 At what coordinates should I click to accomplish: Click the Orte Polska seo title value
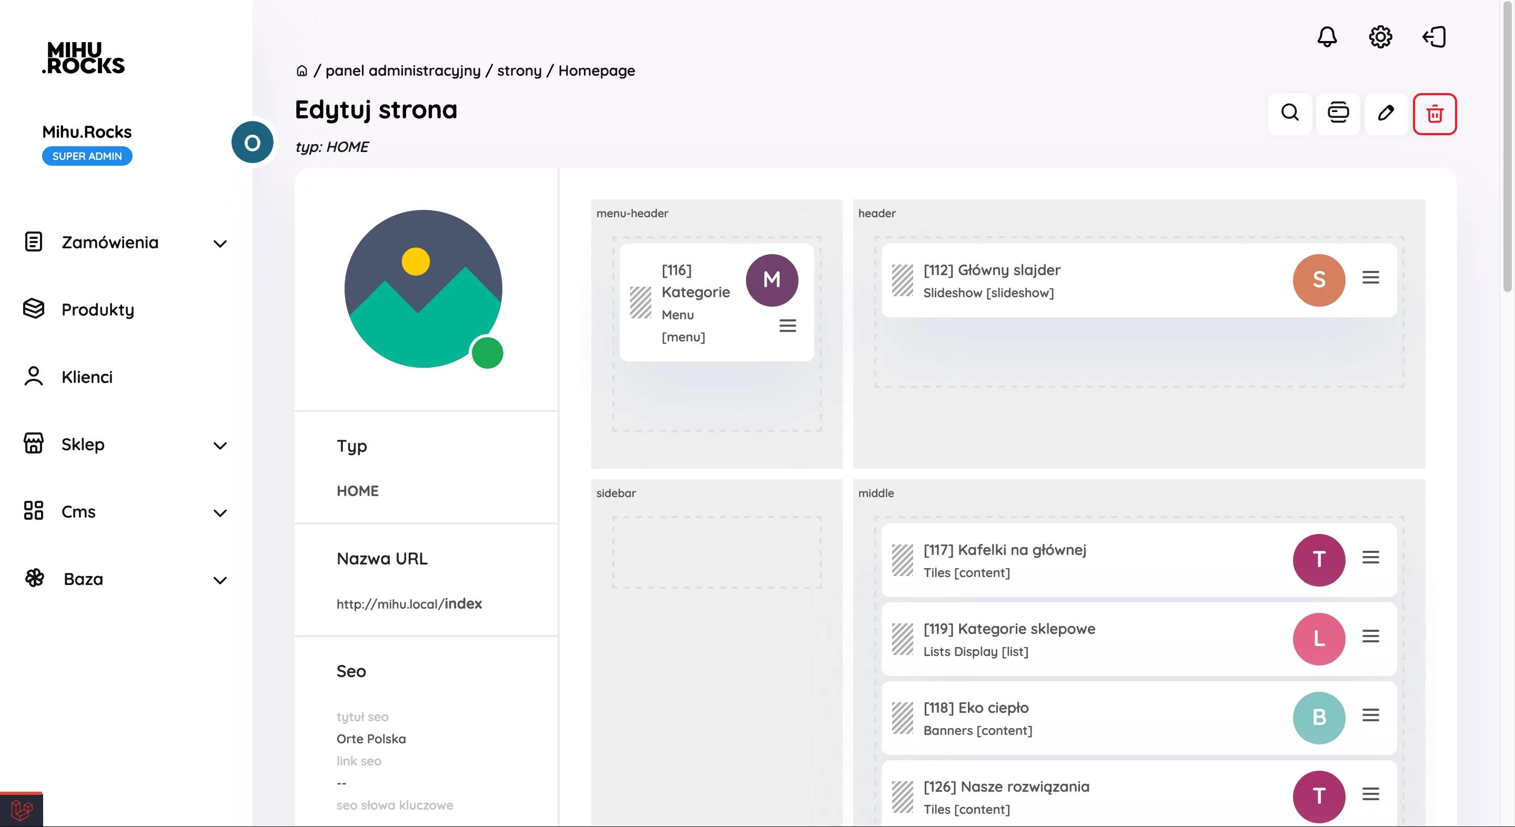(371, 739)
